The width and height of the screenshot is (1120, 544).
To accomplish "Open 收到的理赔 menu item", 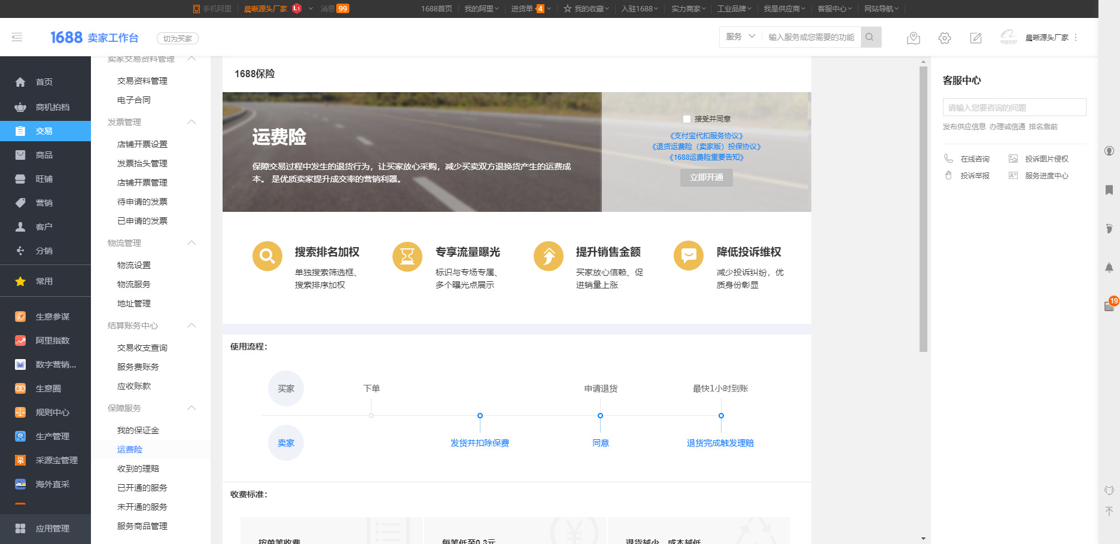I will pyautogui.click(x=138, y=469).
